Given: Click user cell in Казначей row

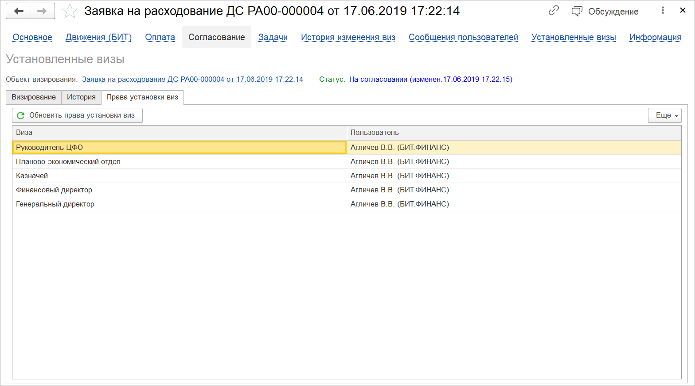Looking at the screenshot, I should tap(514, 176).
